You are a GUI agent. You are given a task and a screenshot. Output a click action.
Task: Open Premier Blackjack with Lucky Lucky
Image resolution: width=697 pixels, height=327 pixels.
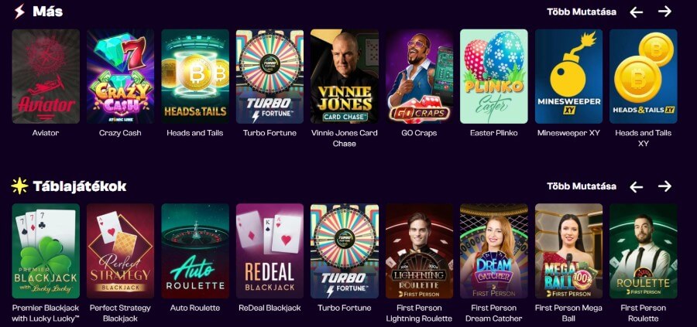point(46,250)
